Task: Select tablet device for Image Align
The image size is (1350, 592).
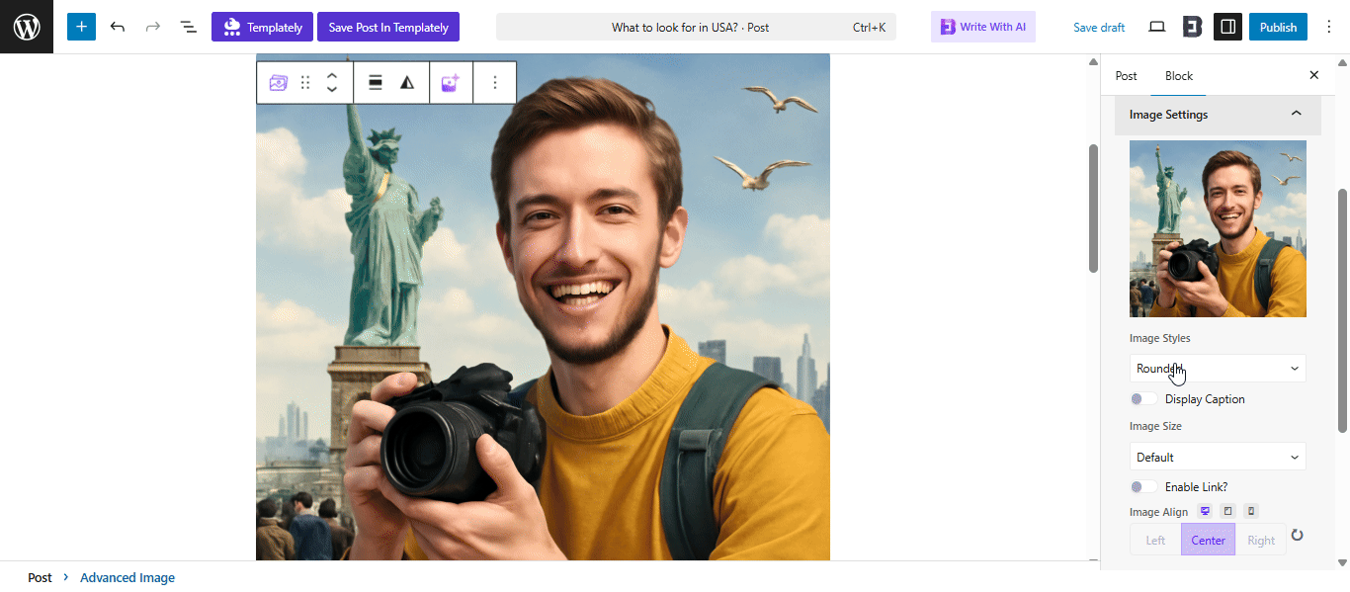Action: (1227, 511)
